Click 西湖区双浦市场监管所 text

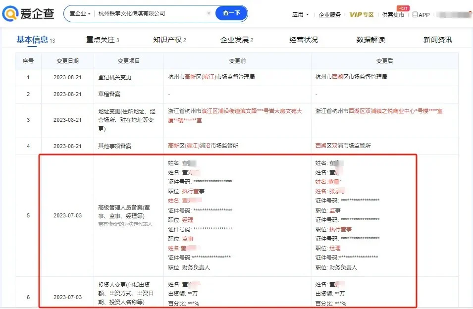pyautogui.click(x=343, y=146)
